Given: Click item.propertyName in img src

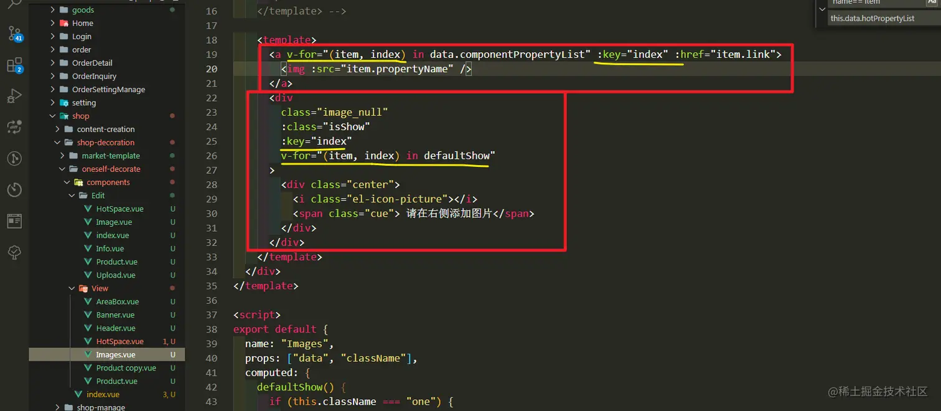Looking at the screenshot, I should pyautogui.click(x=398, y=69).
